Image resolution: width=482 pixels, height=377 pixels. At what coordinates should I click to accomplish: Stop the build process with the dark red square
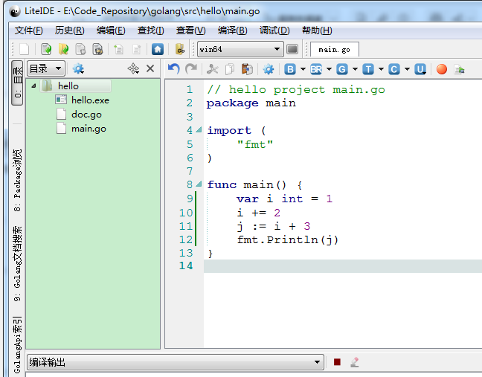pos(337,362)
